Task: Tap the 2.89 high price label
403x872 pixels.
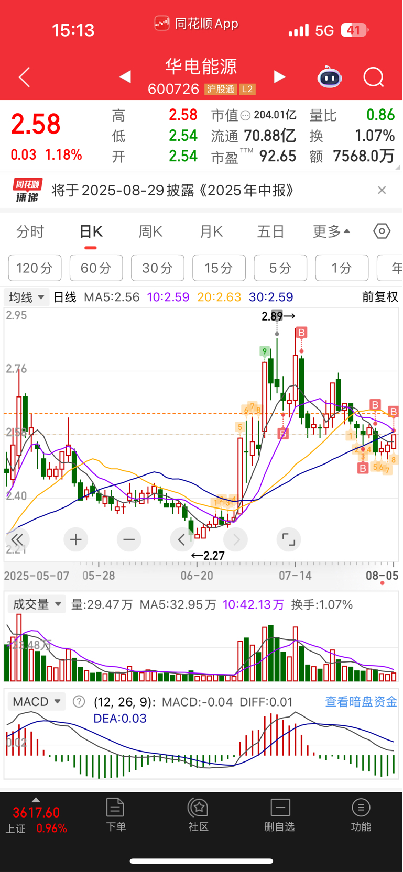Action: point(278,316)
